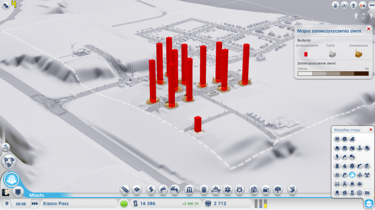The width and height of the screenshot is (375, 210).
Task: Click the Kazoo Pass city name
Action: point(56,204)
